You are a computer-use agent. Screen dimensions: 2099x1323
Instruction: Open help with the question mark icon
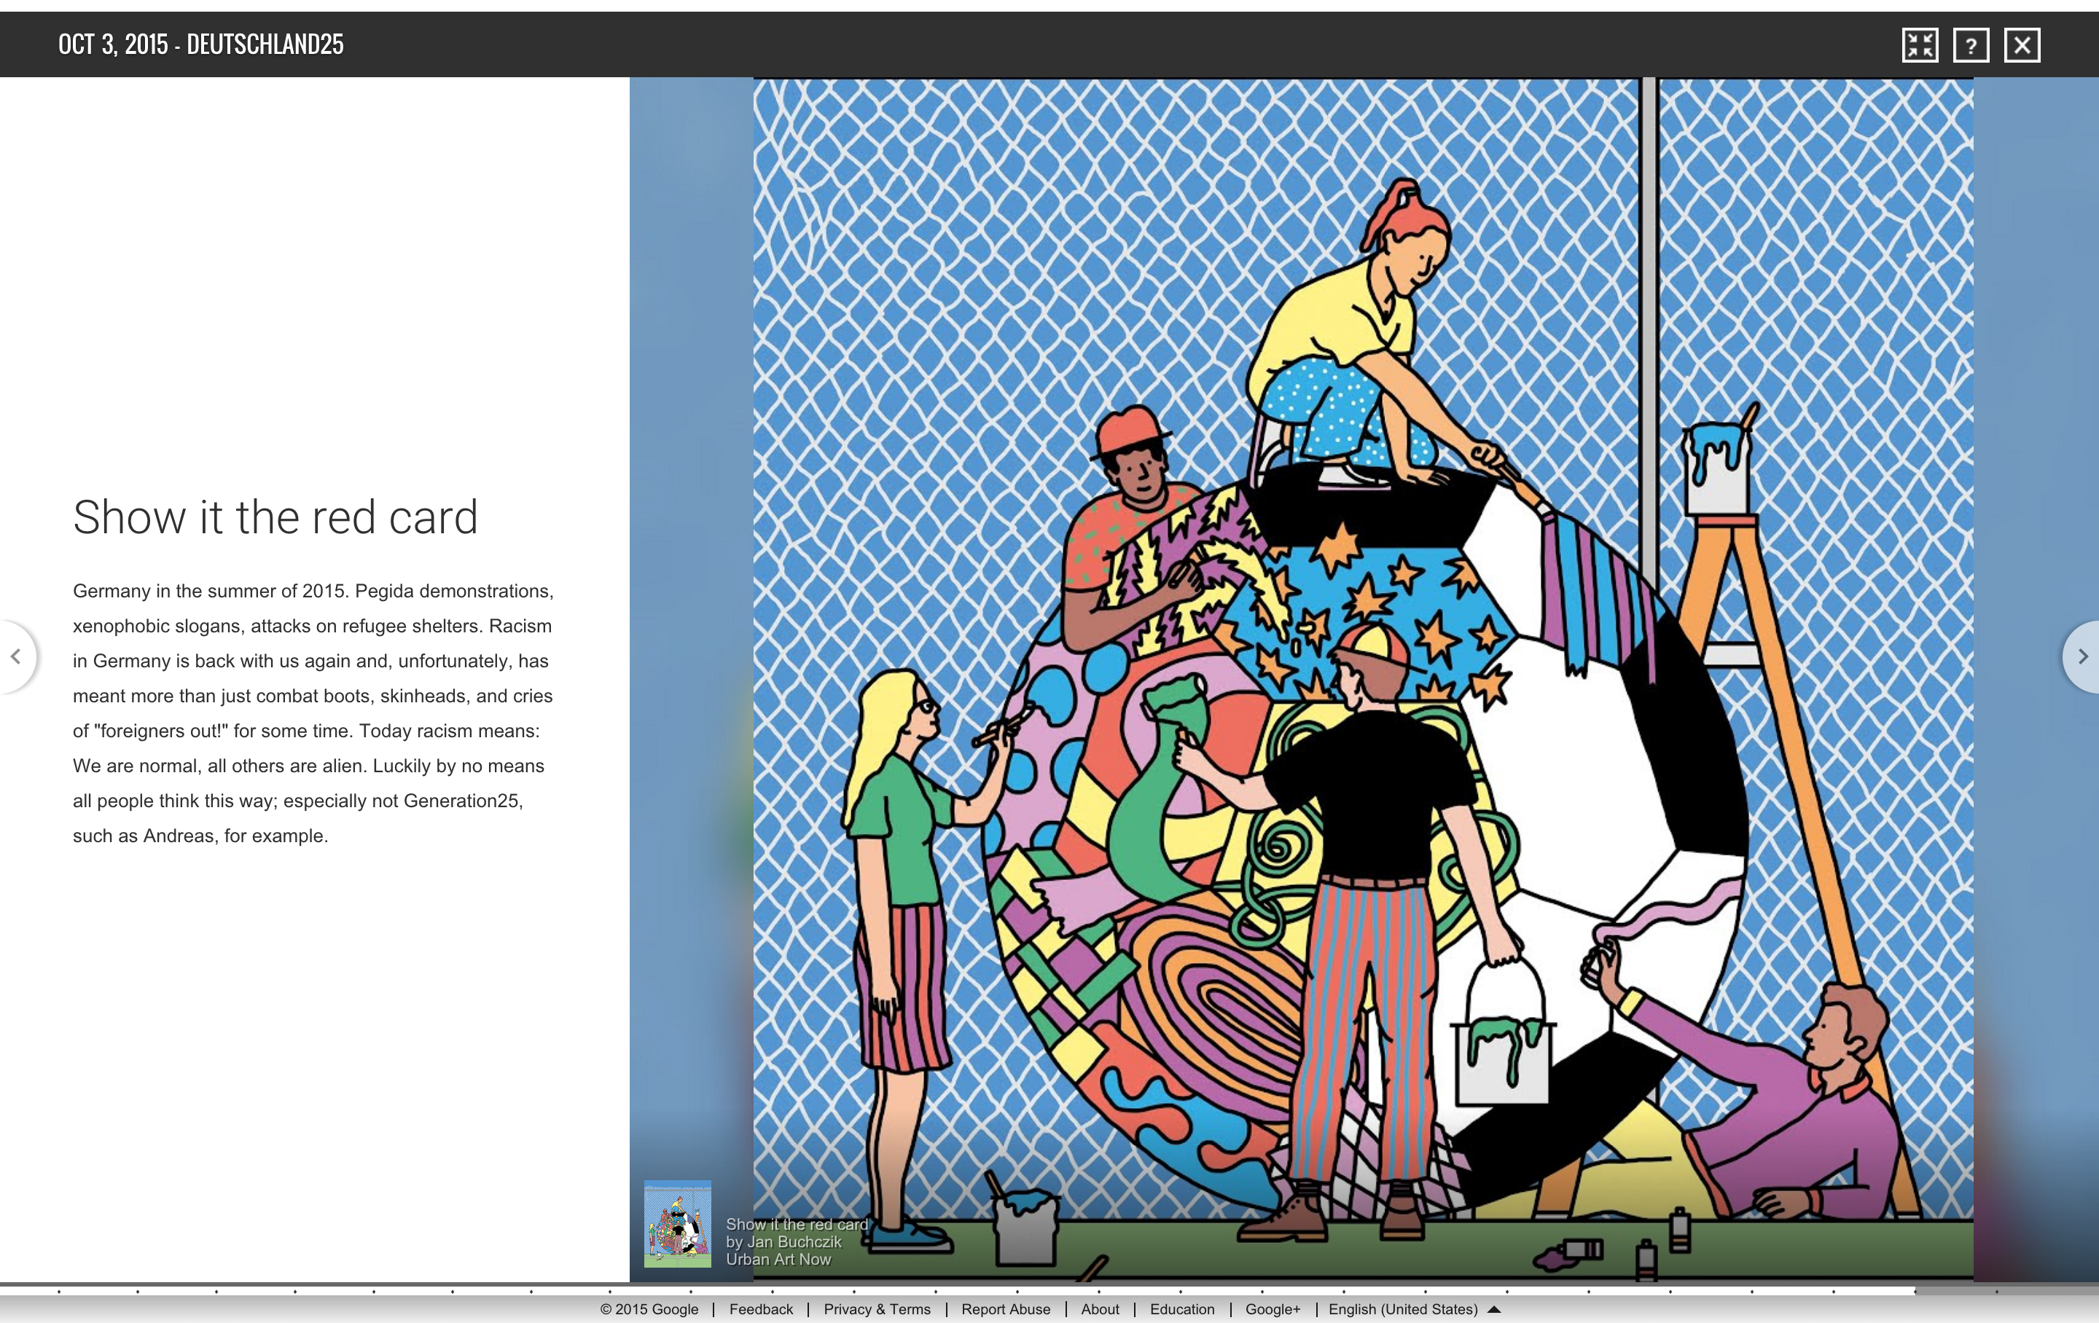pos(1971,45)
